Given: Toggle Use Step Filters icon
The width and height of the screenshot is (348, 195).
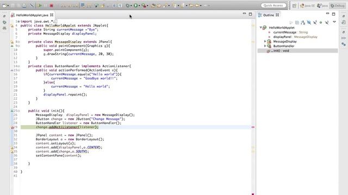Looking at the screenshot, I should (89, 6).
